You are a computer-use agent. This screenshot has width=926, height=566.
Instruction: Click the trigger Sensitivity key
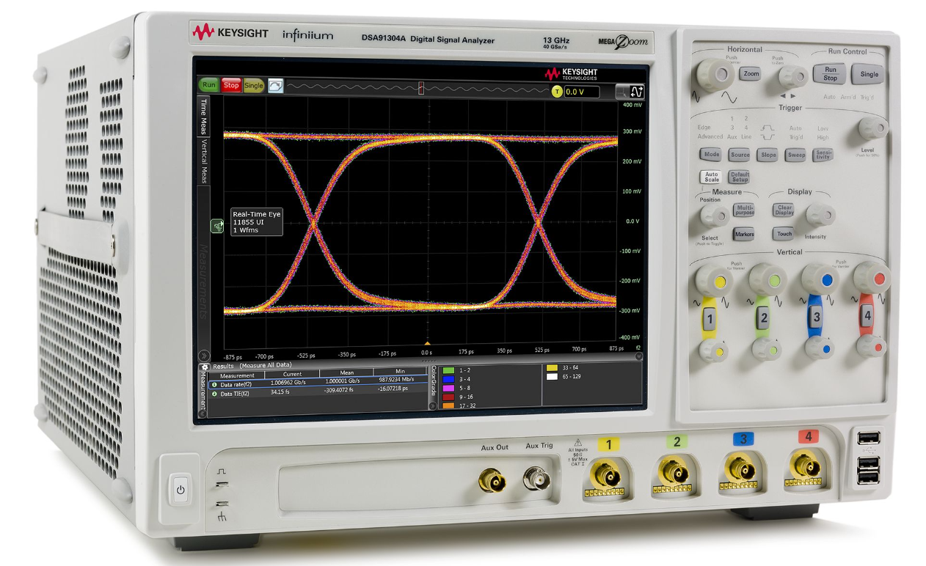pos(823,155)
